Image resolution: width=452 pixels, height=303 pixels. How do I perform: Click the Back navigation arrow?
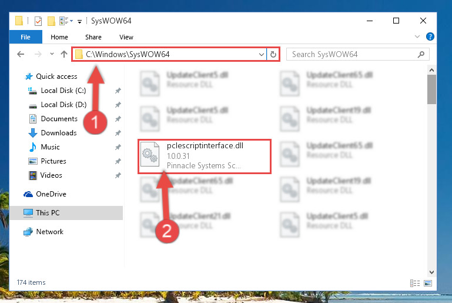21,54
